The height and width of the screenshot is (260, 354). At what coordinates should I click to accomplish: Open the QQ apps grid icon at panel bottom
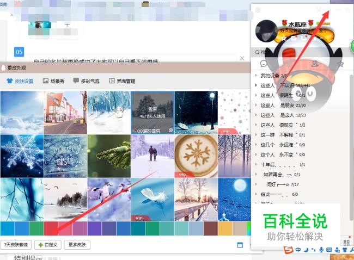pos(346,243)
